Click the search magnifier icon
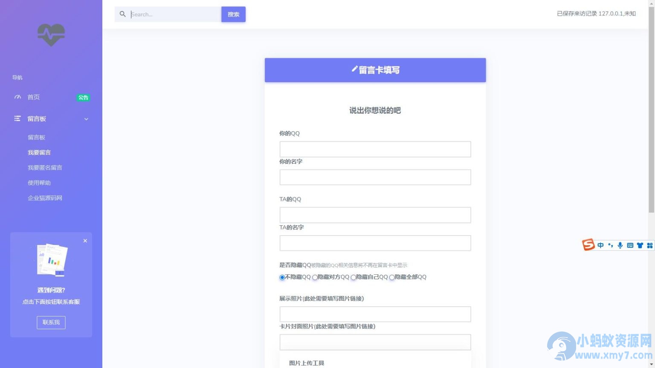The image size is (655, 368). tap(123, 14)
